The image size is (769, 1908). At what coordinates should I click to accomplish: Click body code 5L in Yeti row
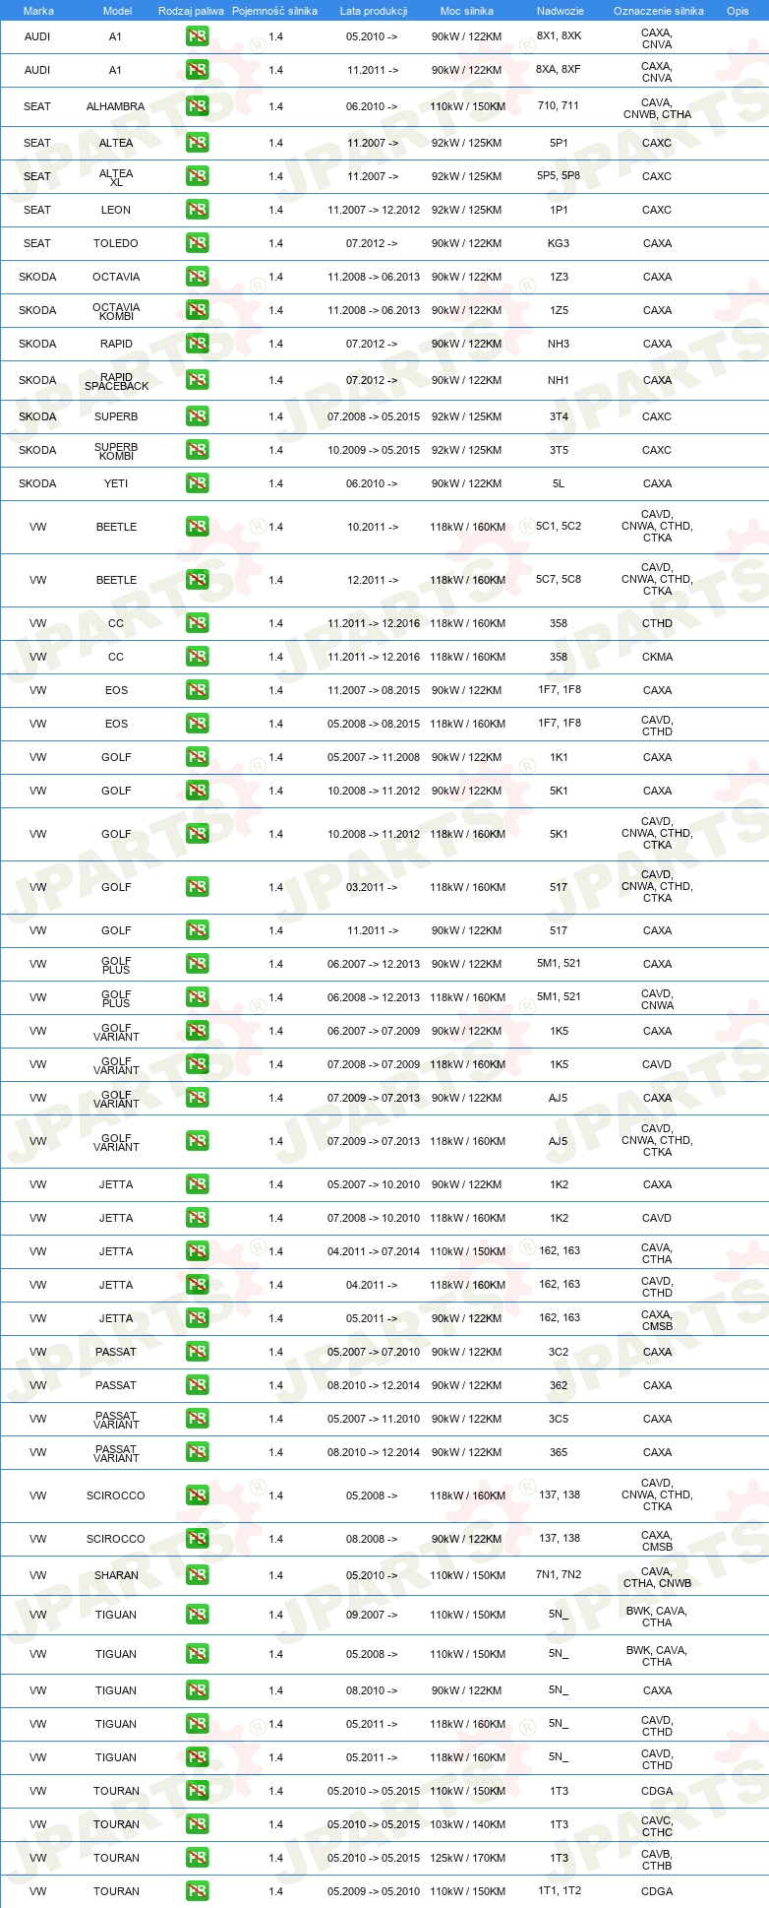tap(559, 483)
